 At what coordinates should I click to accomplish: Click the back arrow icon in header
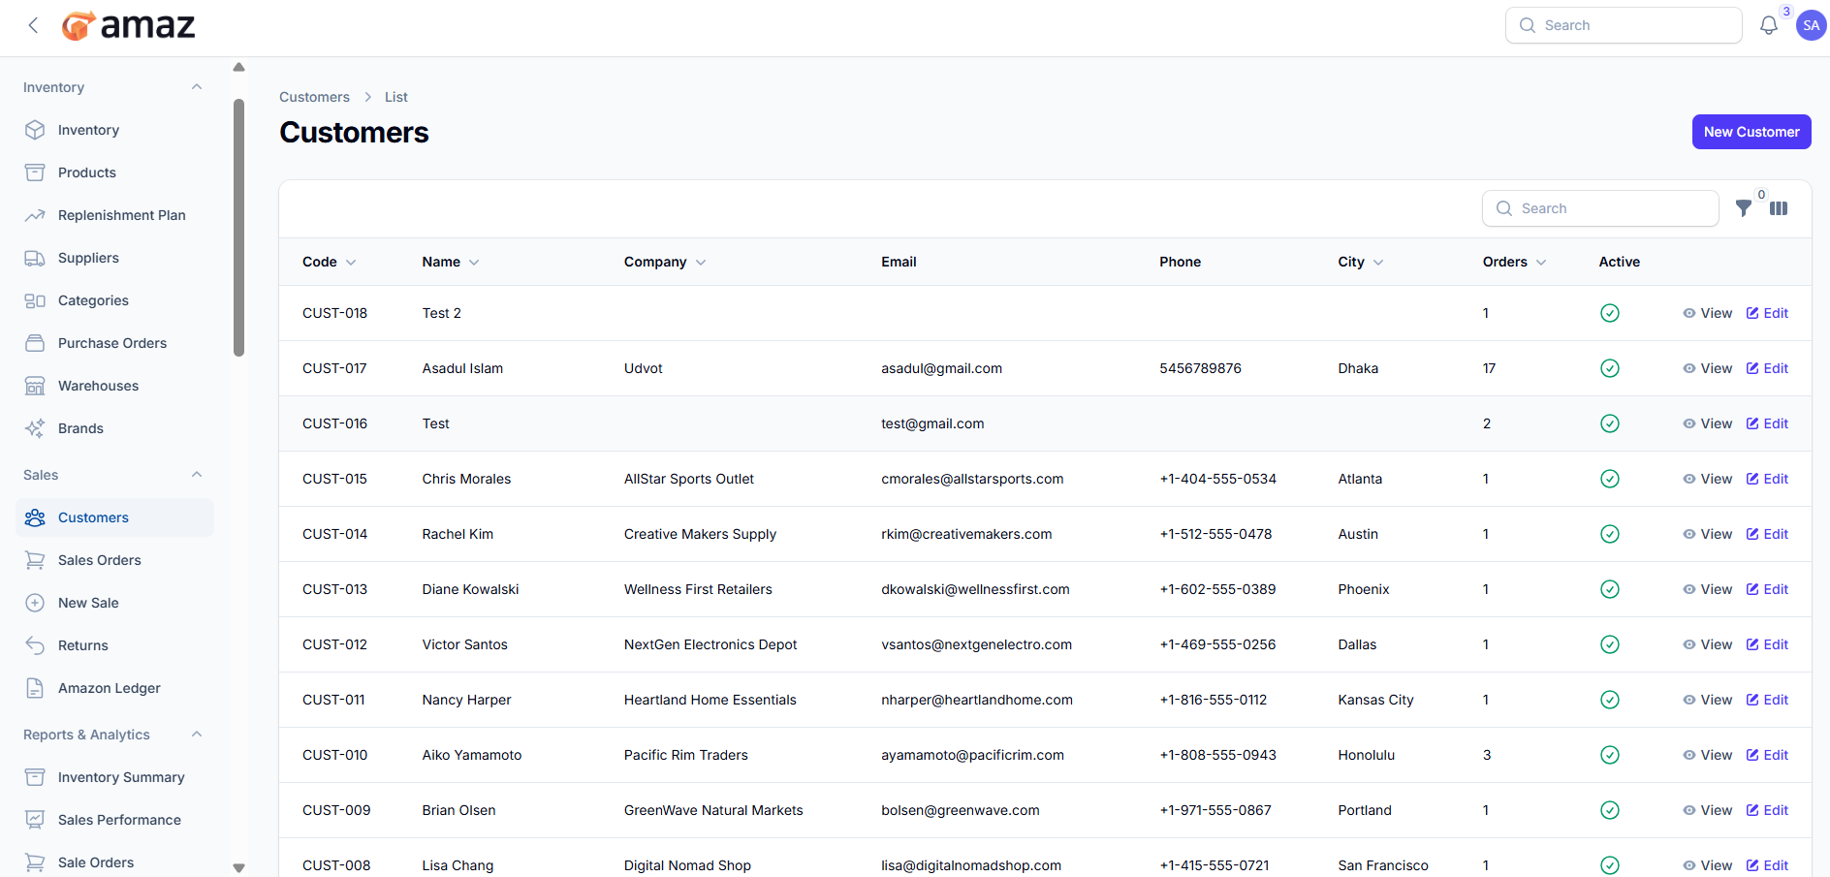[x=33, y=25]
